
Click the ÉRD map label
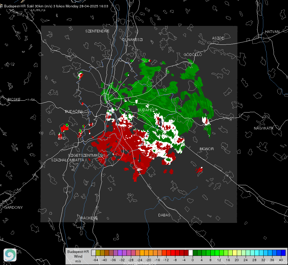(62, 138)
